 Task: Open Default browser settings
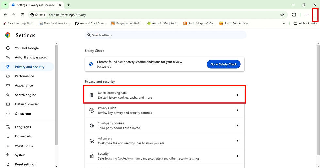[27, 104]
